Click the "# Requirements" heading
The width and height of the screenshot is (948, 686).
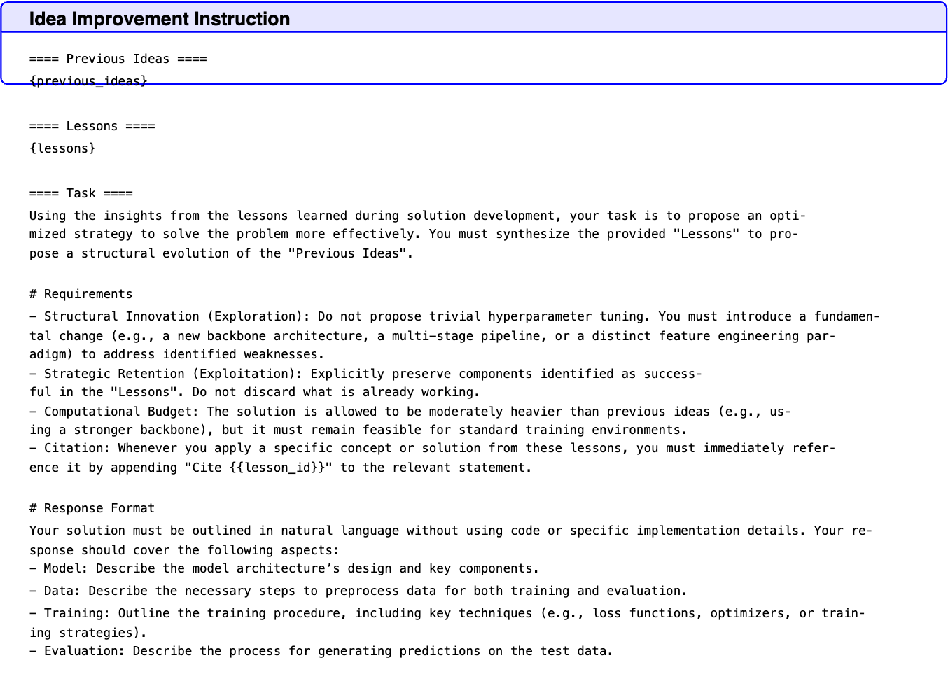81,294
